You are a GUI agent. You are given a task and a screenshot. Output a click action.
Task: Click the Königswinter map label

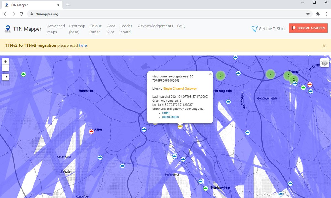click(220, 188)
